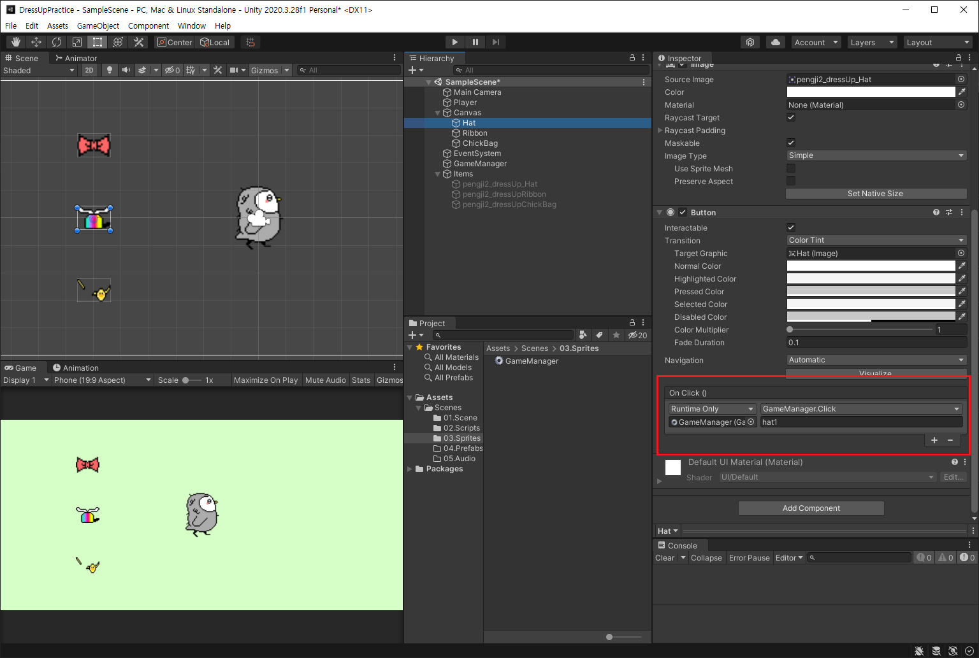
Task: Open Transition Color Tint dropdown
Action: click(x=876, y=240)
